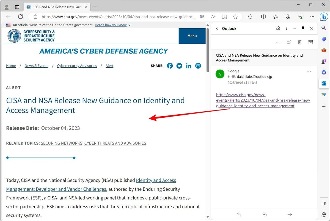This screenshot has height=221, width=330.
Task: Click the address bar URL field
Action: click(x=118, y=16)
